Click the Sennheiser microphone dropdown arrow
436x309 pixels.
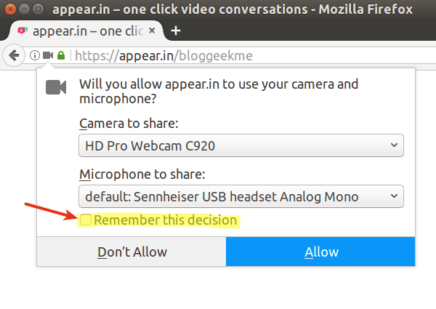click(394, 196)
